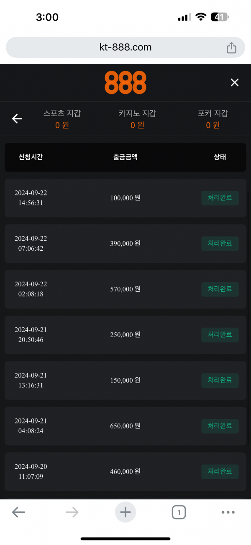Tap 처리완료 status for 650,000 원 withdrawal
Image resolution: width=251 pixels, height=545 pixels.
tap(220, 426)
